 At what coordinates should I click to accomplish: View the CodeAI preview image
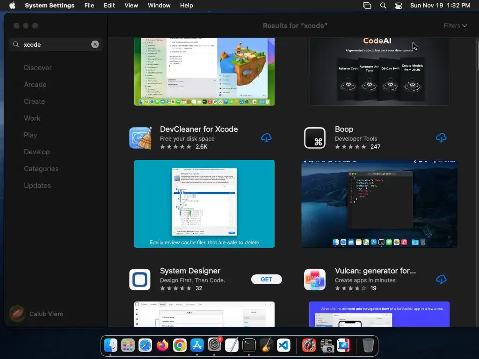coord(379,71)
